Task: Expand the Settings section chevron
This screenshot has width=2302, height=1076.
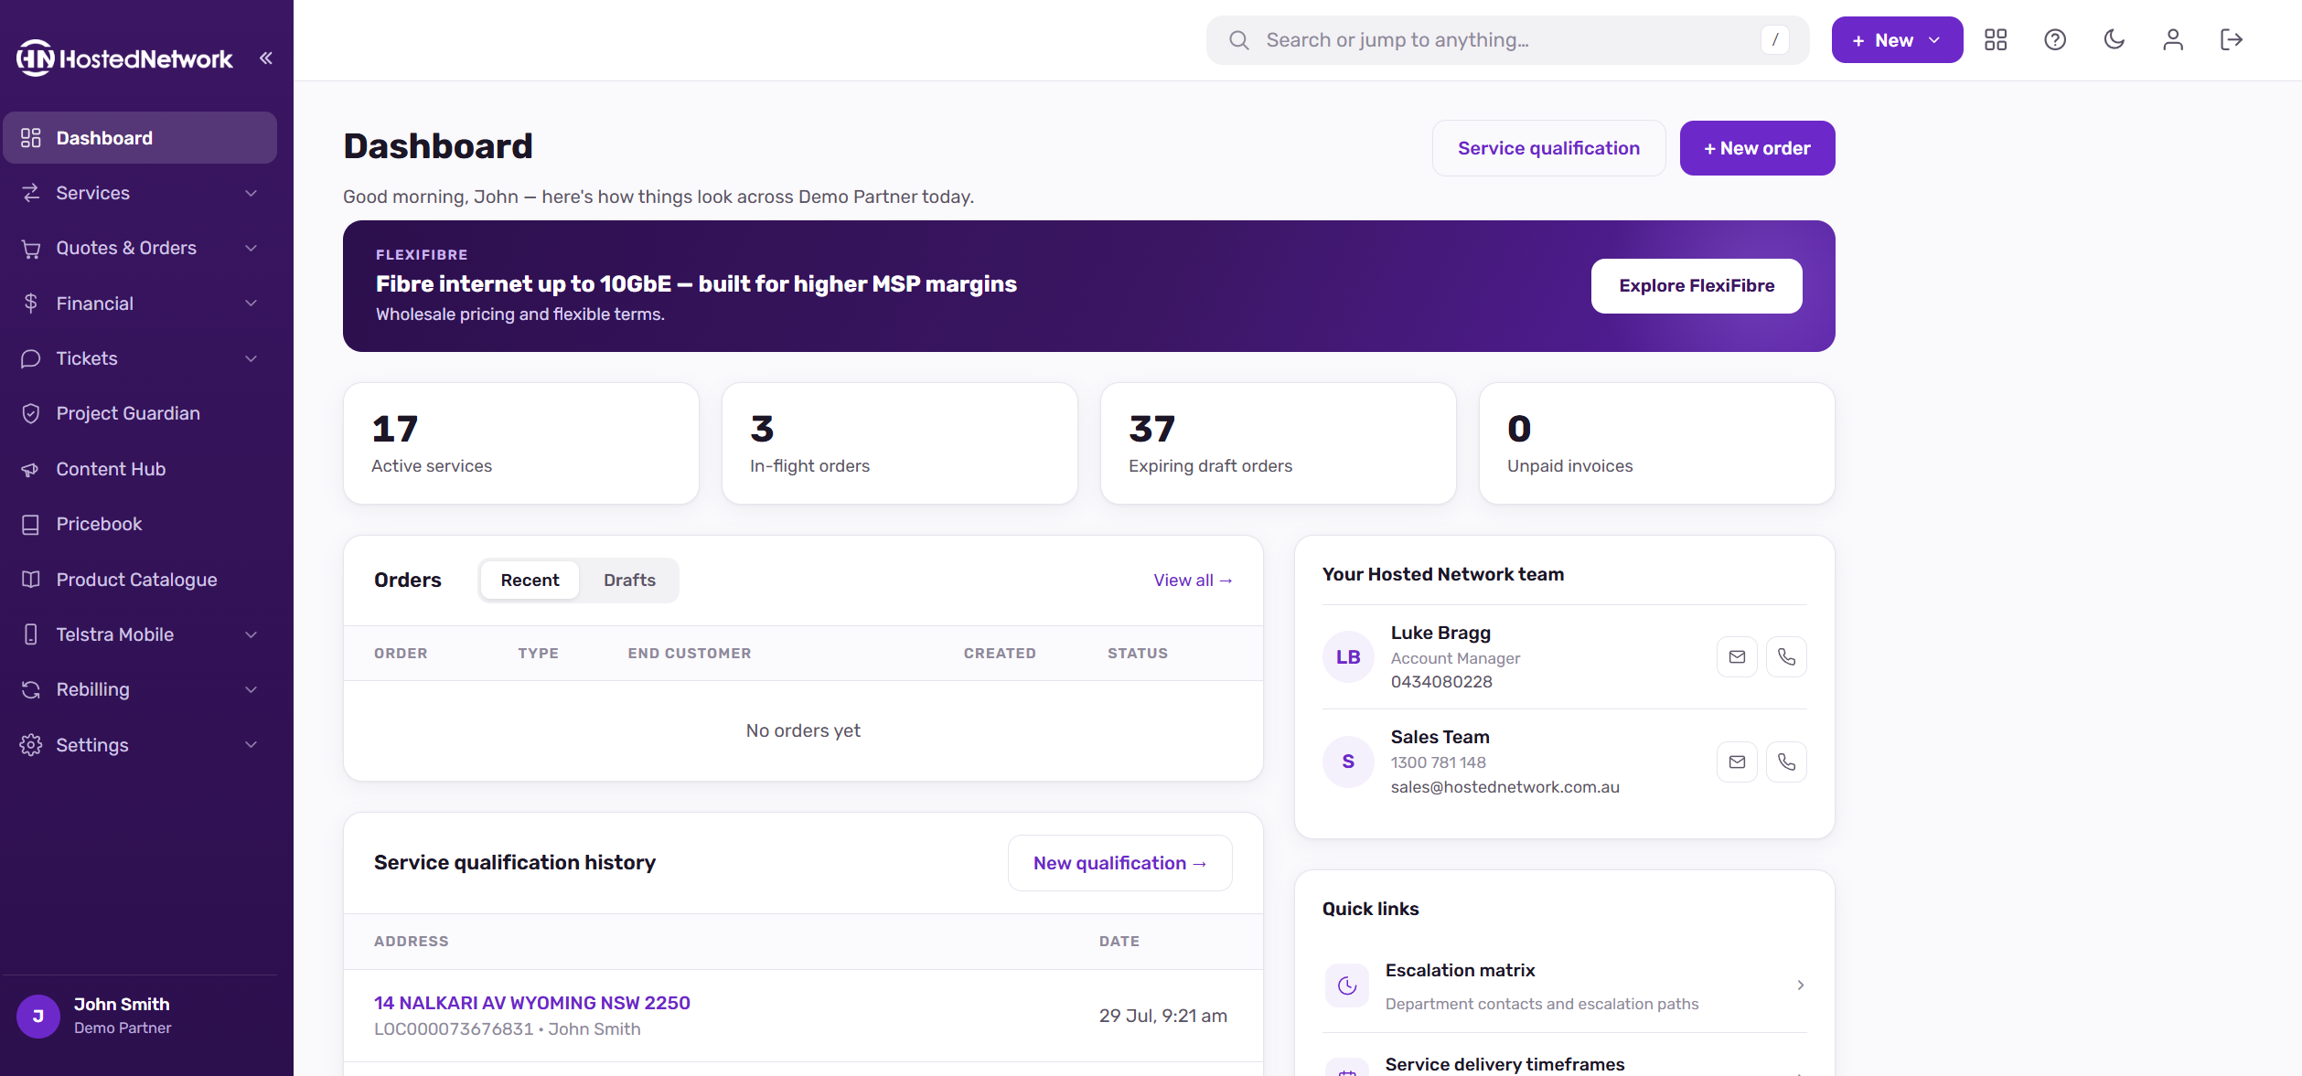Action: [x=252, y=745]
